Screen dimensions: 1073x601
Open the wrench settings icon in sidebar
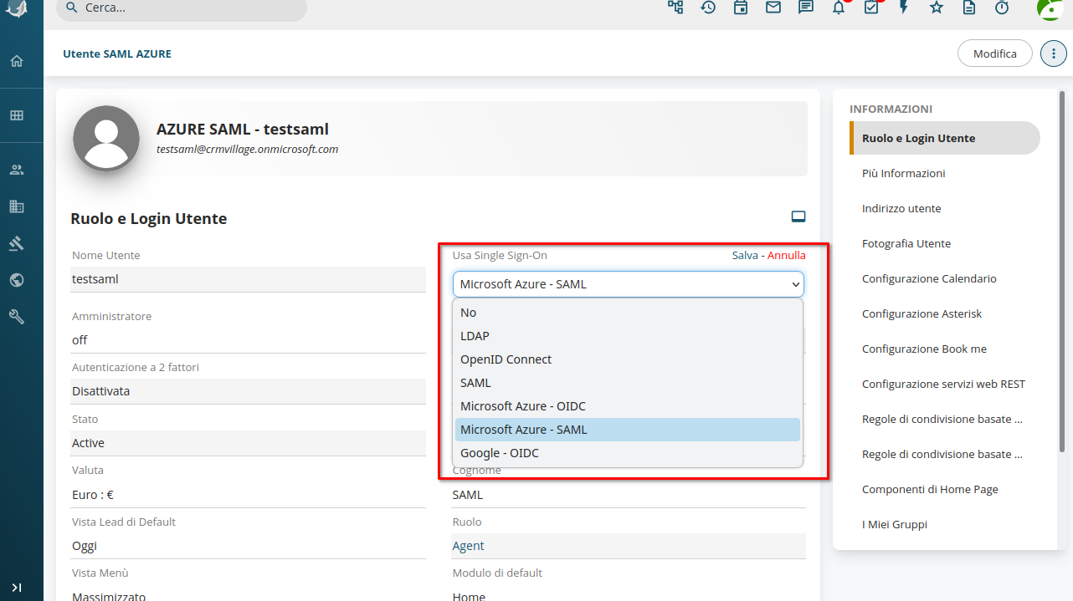pos(17,317)
